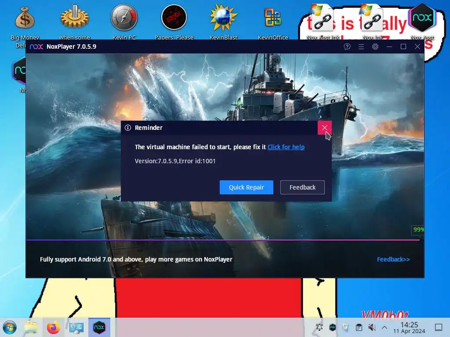Image resolution: width=450 pixels, height=337 pixels.
Task: Click the Nox logo in the title bar
Action: coord(36,47)
